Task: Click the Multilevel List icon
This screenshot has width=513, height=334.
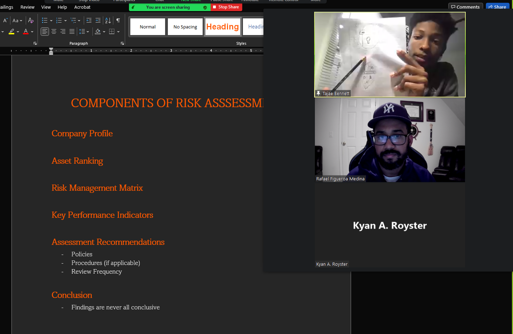Action: coord(73,20)
